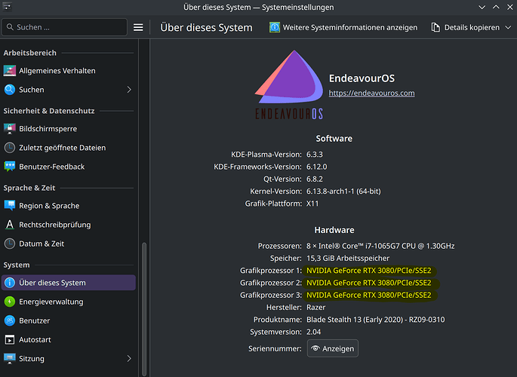Image resolution: width=517 pixels, height=377 pixels.
Task: Go to Region & Sprache settings
Action: [x=68, y=206]
